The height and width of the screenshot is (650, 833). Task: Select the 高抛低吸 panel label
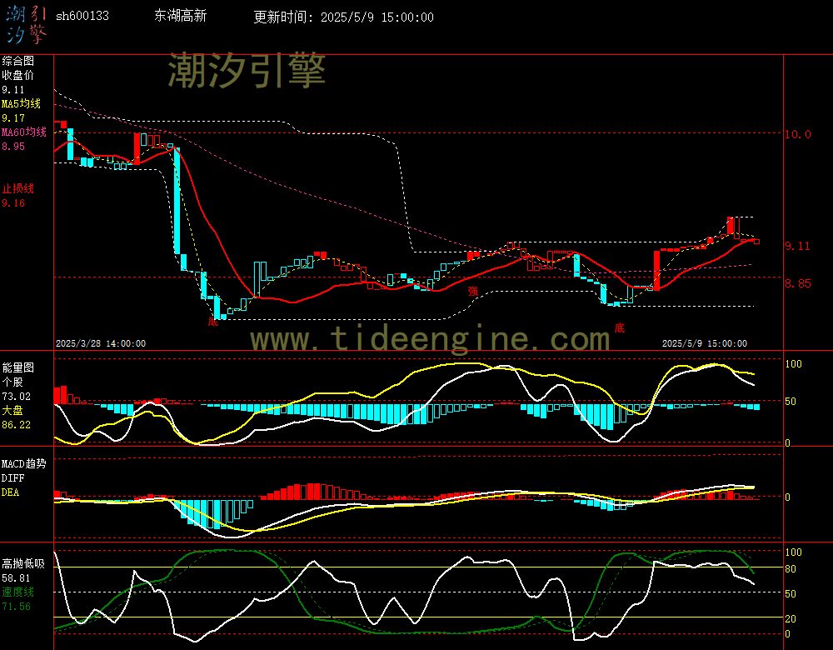[x=22, y=563]
